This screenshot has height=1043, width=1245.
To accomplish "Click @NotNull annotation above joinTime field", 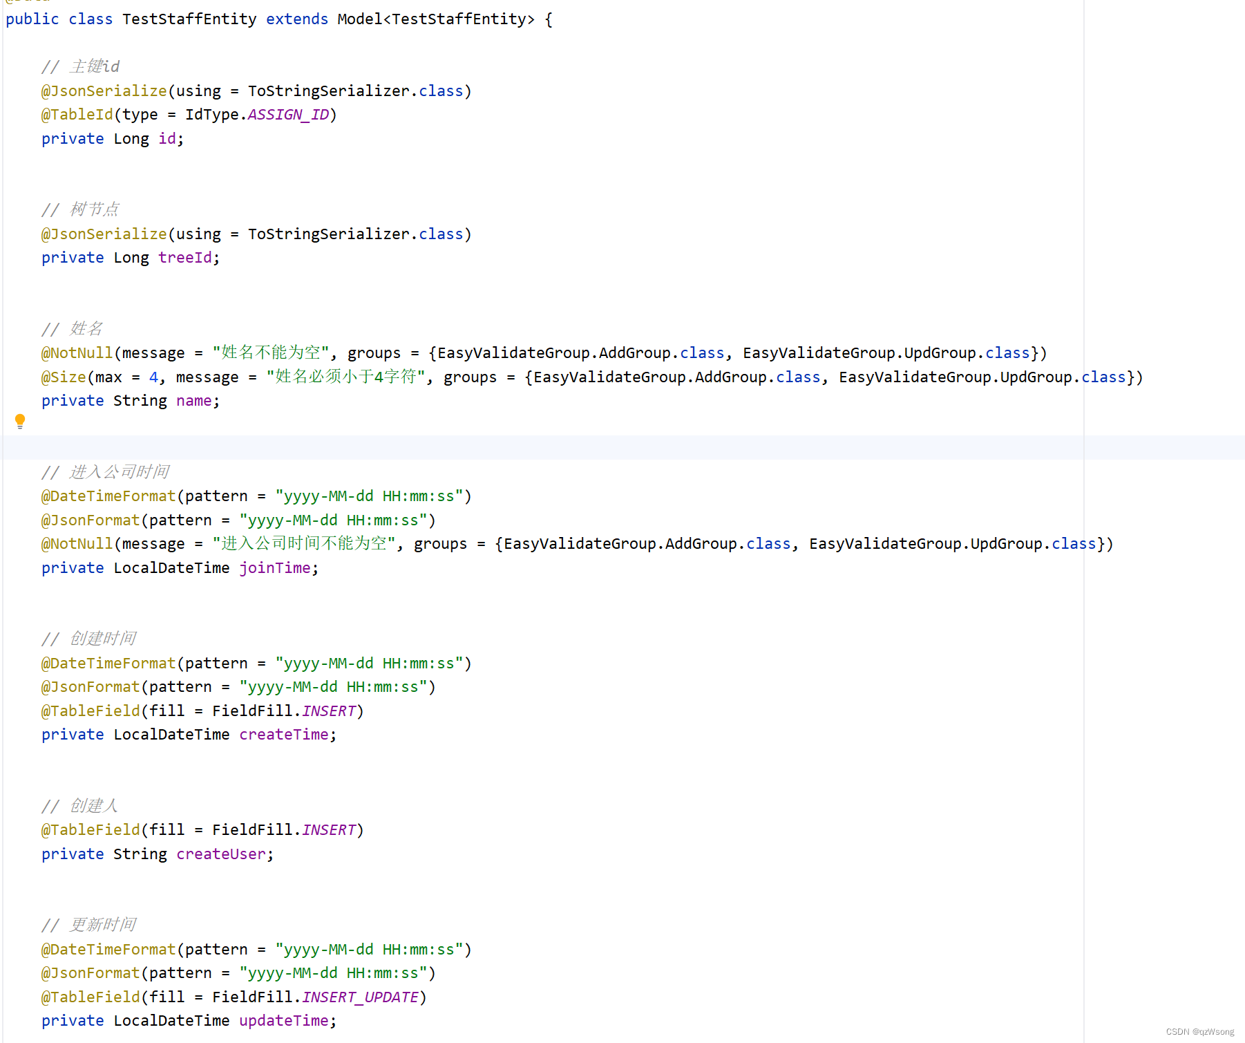I will (x=77, y=544).
